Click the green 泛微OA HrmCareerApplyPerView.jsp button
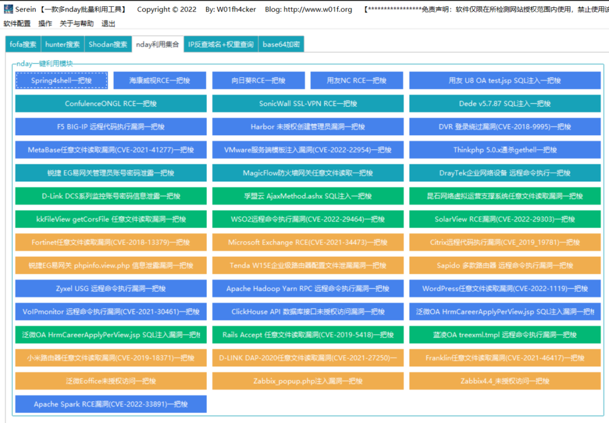Image resolution: width=609 pixels, height=423 pixels. [111, 335]
